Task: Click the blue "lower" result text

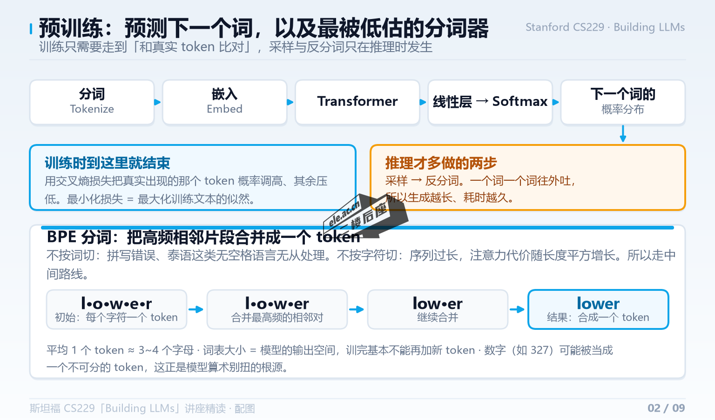Action: [598, 303]
